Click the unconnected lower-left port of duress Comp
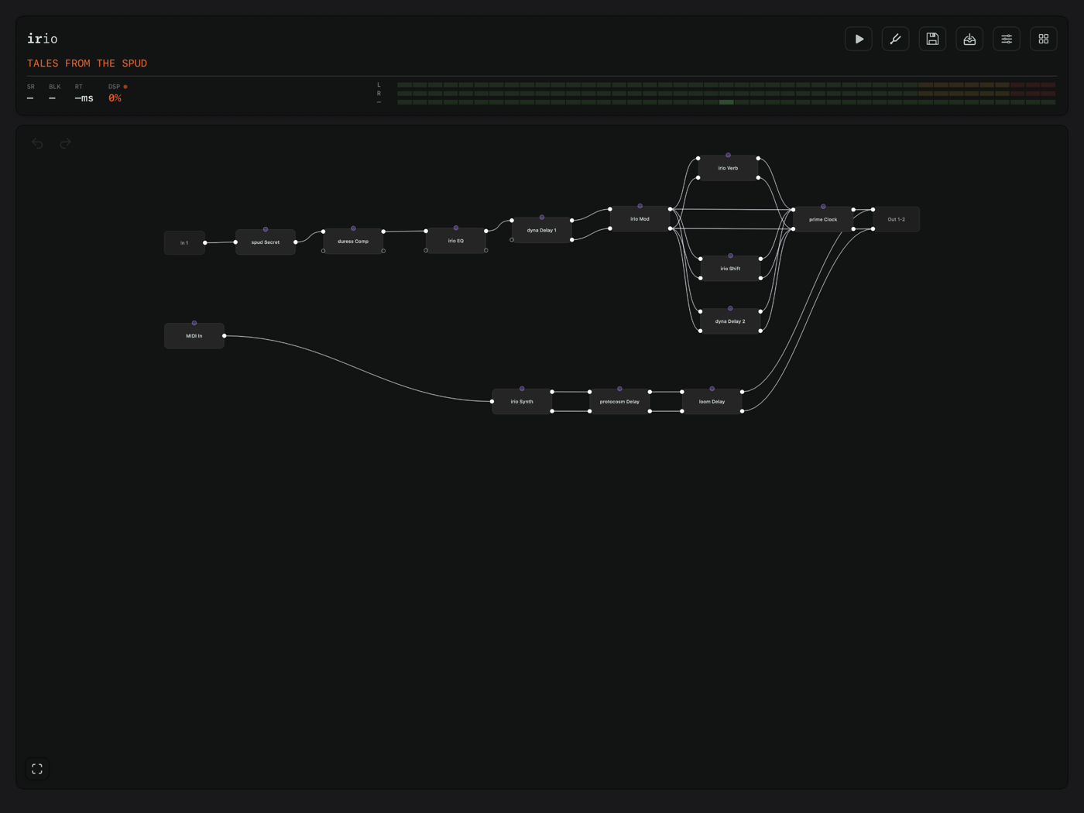Screen dimensions: 1084x813 tap(324, 251)
